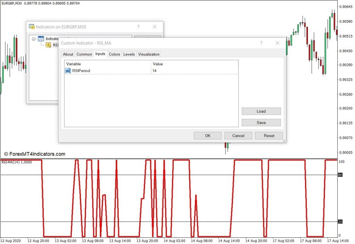This screenshot has height=244, width=355.
Task: Collapse the Indicator window tree node
Action: pyautogui.click(x=34, y=39)
